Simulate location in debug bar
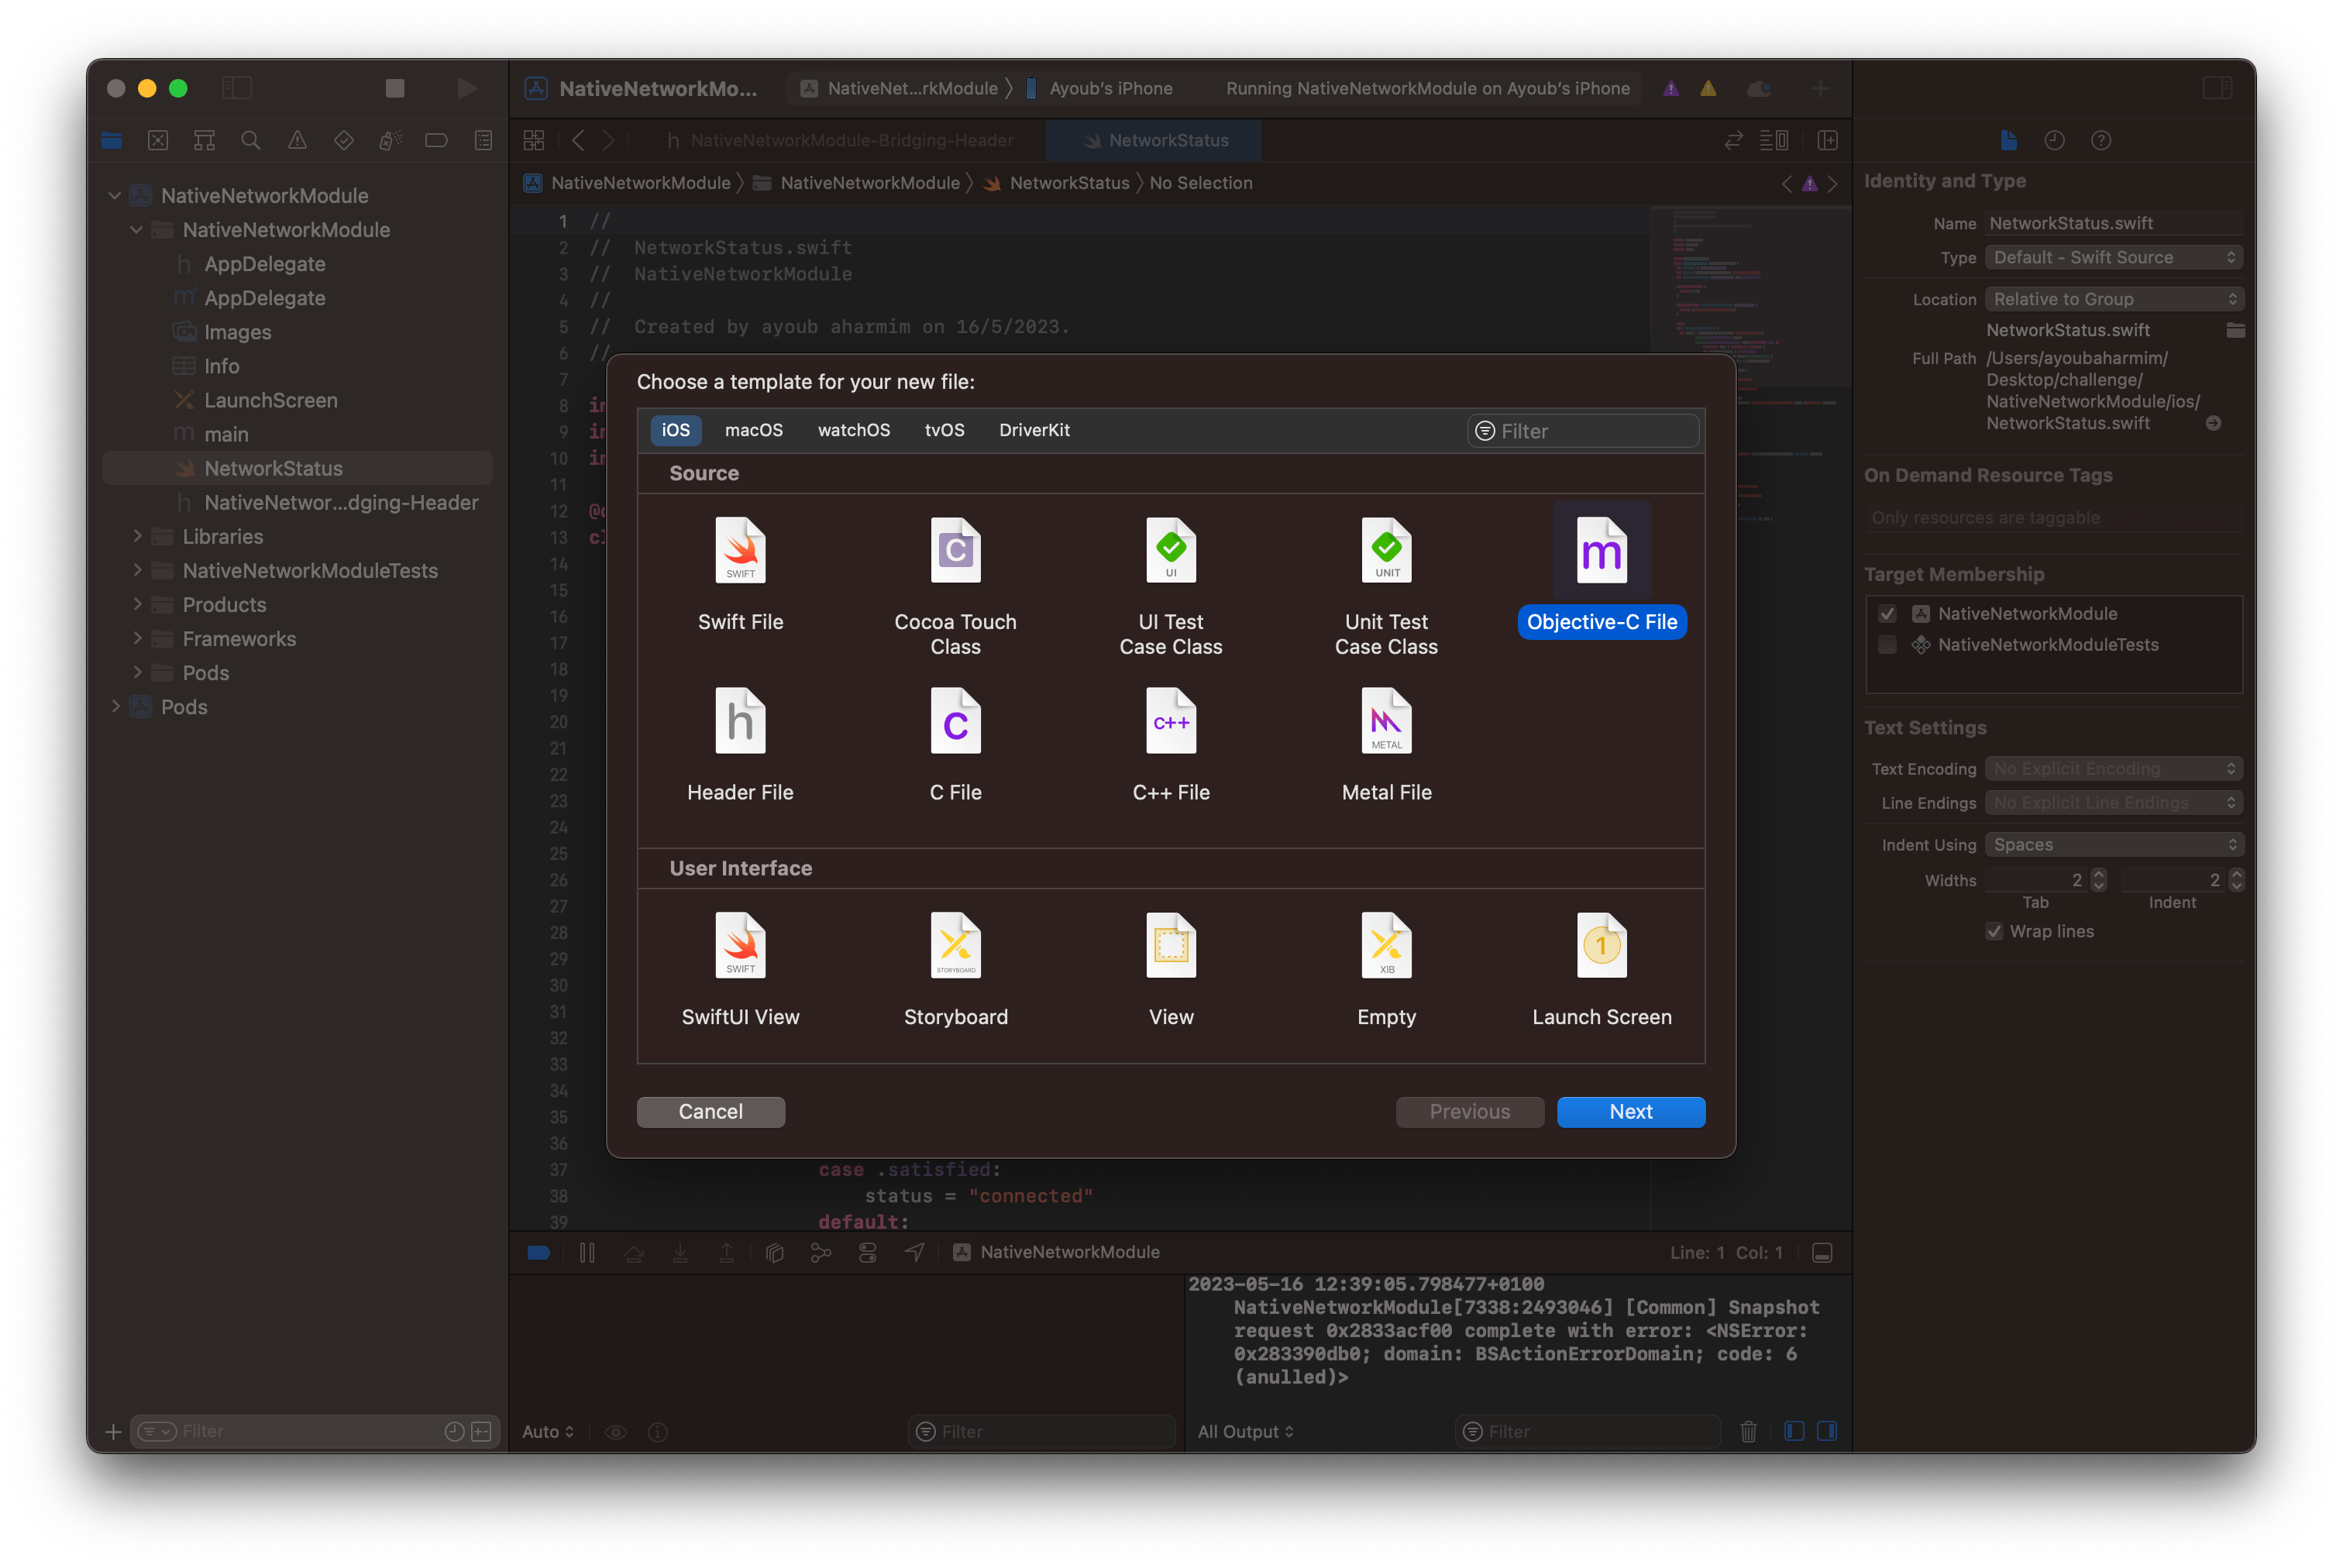 [914, 1252]
